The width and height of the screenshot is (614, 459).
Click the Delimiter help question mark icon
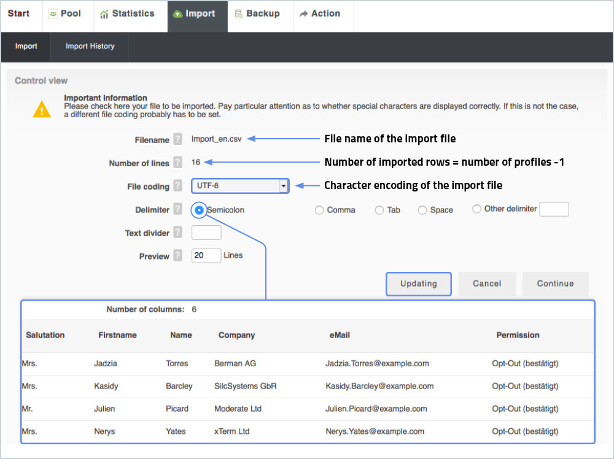click(178, 209)
